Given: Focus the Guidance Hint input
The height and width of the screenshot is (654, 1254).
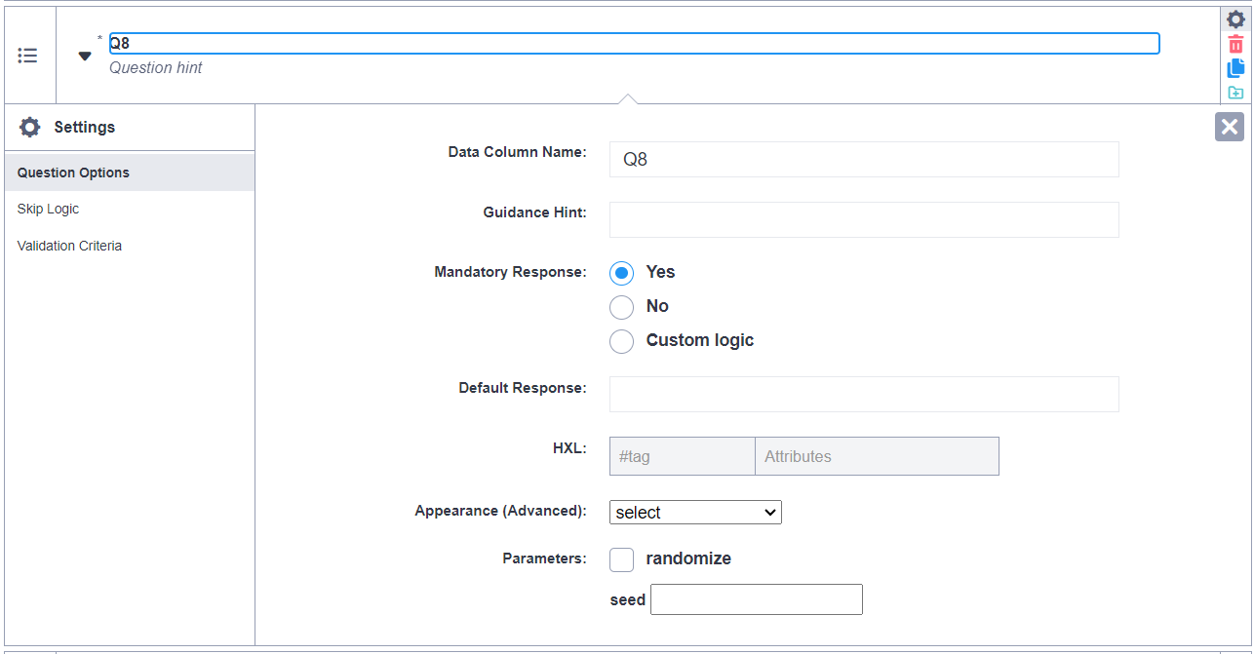Looking at the screenshot, I should pos(864,219).
